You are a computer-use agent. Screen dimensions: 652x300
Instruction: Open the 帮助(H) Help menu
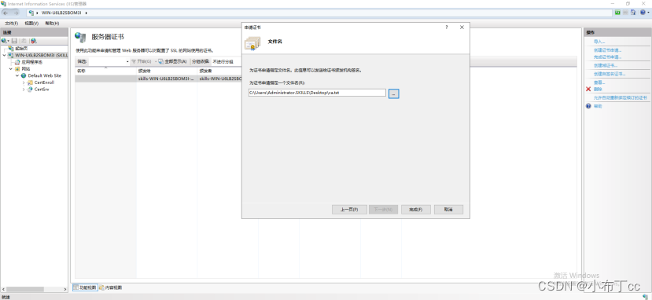pyautogui.click(x=52, y=24)
